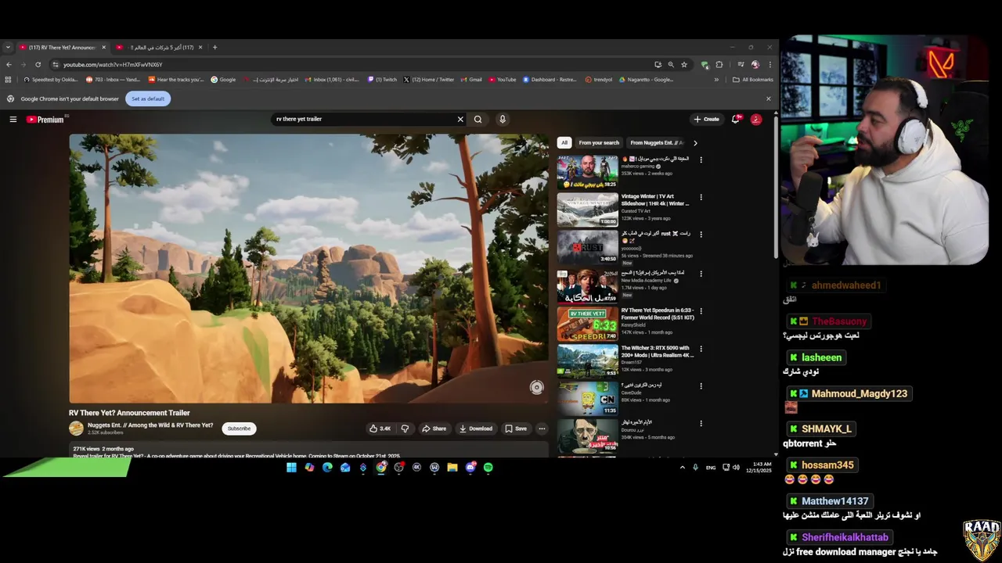Open options for RV There Yet Speedrun video
This screenshot has height=563, width=1002.
[701, 311]
